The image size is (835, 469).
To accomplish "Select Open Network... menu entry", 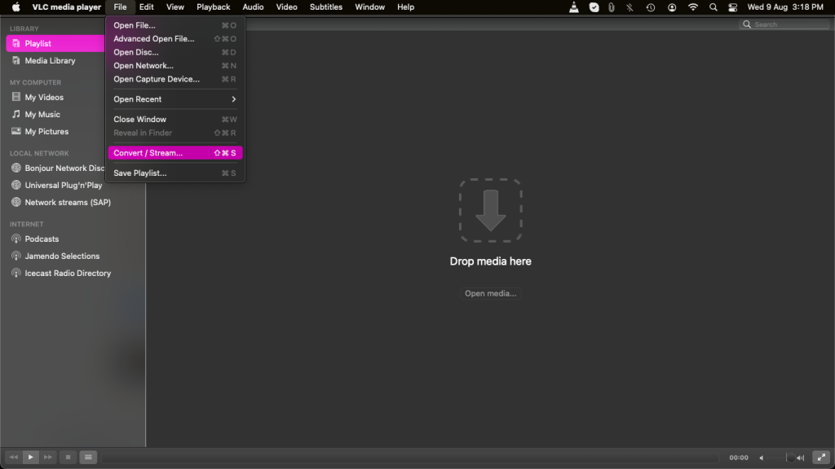I will (175, 65).
